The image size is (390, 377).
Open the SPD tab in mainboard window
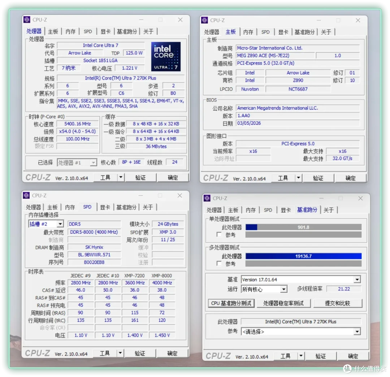(x=265, y=32)
